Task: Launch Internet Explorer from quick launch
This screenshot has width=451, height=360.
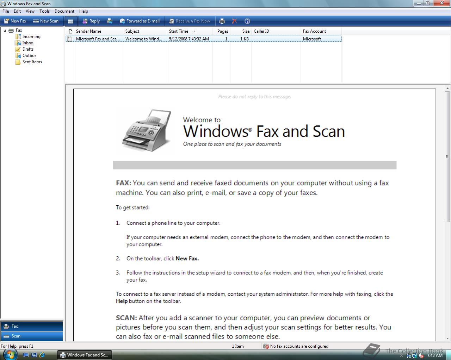Action: (x=42, y=355)
